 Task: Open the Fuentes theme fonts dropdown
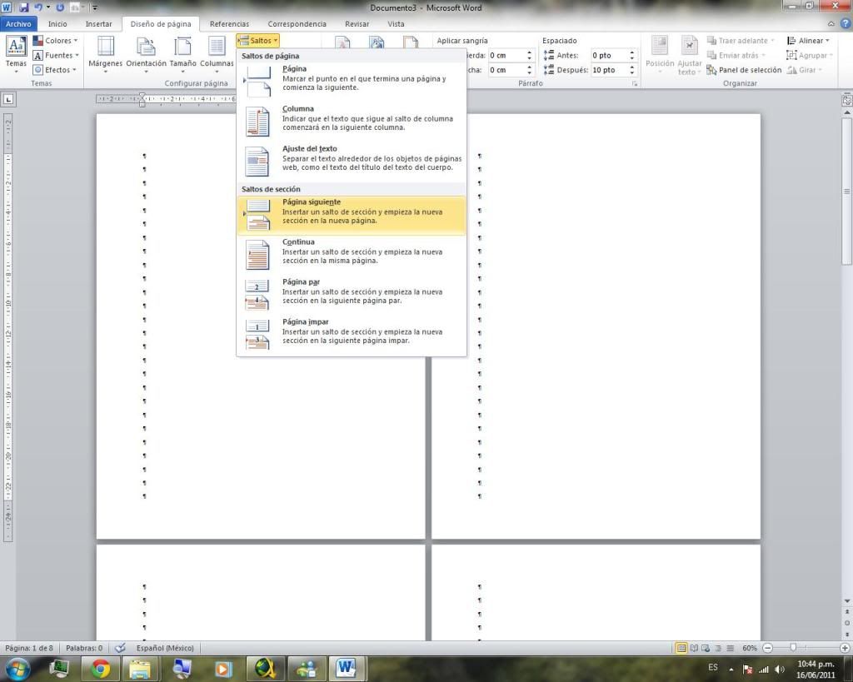56,55
